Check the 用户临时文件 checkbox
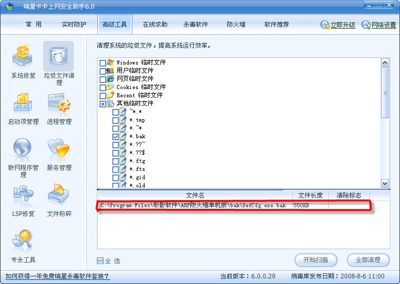The height and width of the screenshot is (284, 400). [103, 71]
